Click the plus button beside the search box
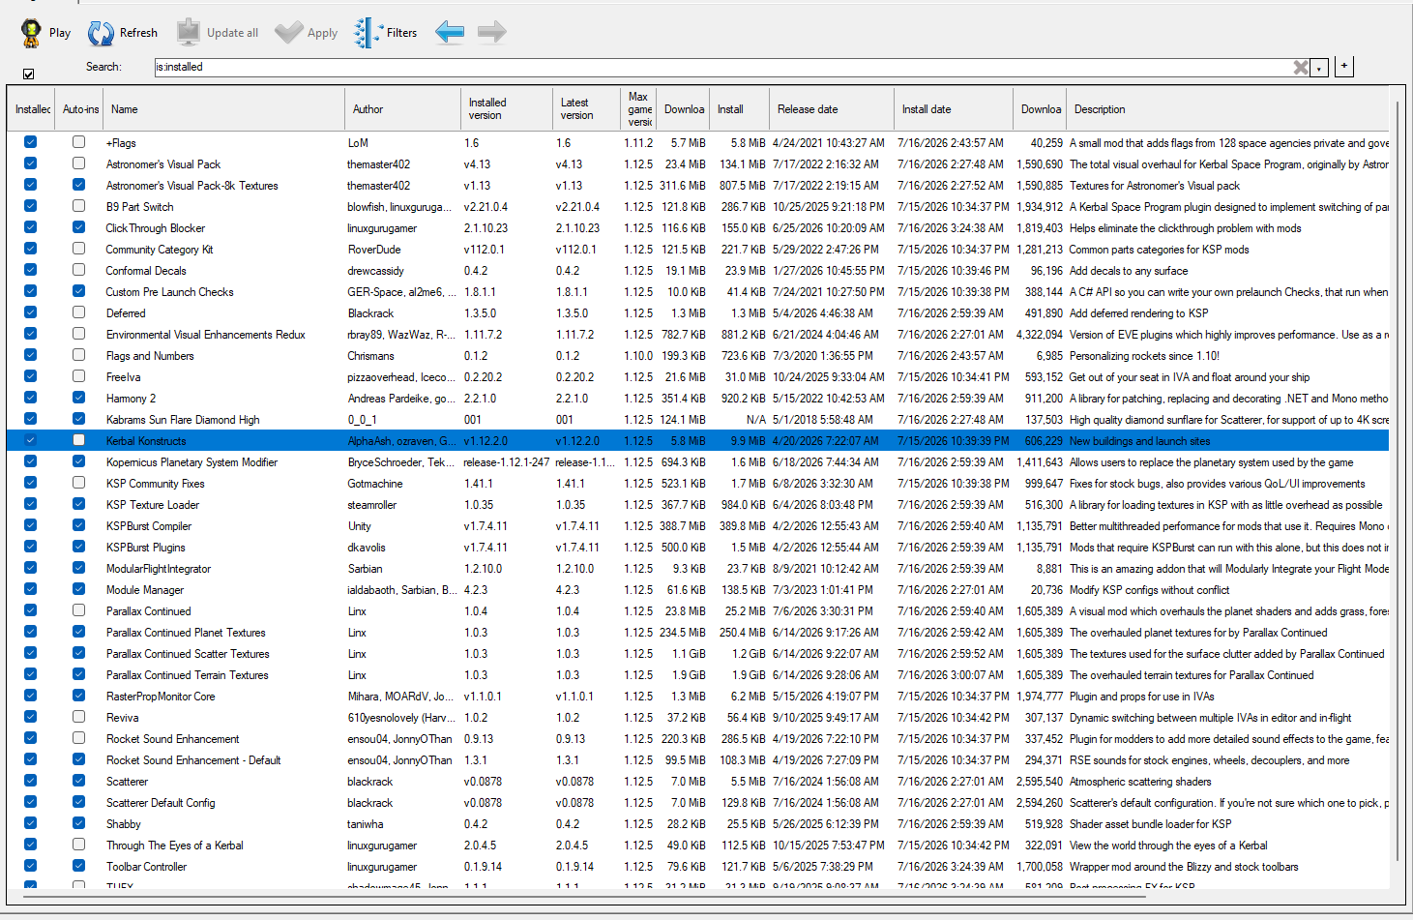 click(1343, 66)
